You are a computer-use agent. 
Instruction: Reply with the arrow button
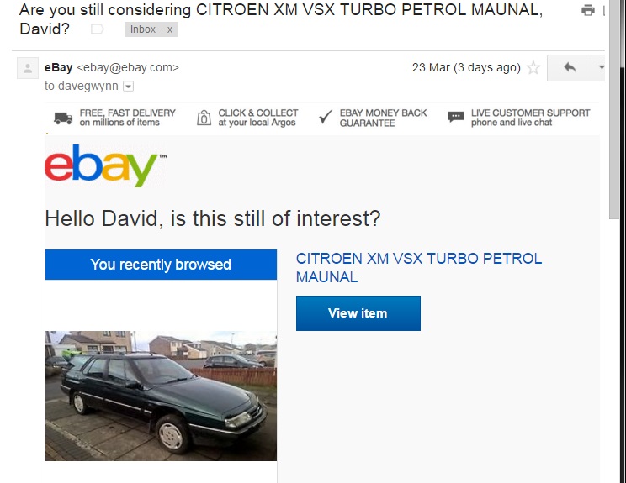coord(570,68)
